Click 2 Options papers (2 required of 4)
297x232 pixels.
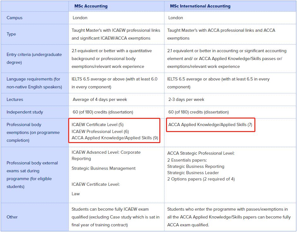pyautogui.click(x=201, y=179)
